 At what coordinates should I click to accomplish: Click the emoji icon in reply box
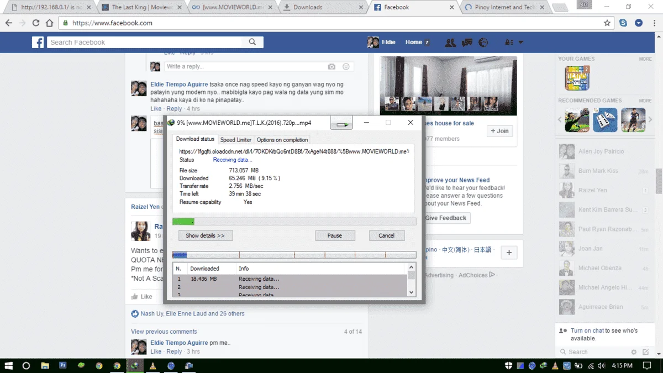point(346,66)
